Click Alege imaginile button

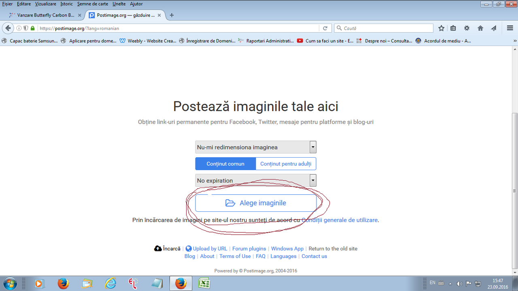(256, 203)
